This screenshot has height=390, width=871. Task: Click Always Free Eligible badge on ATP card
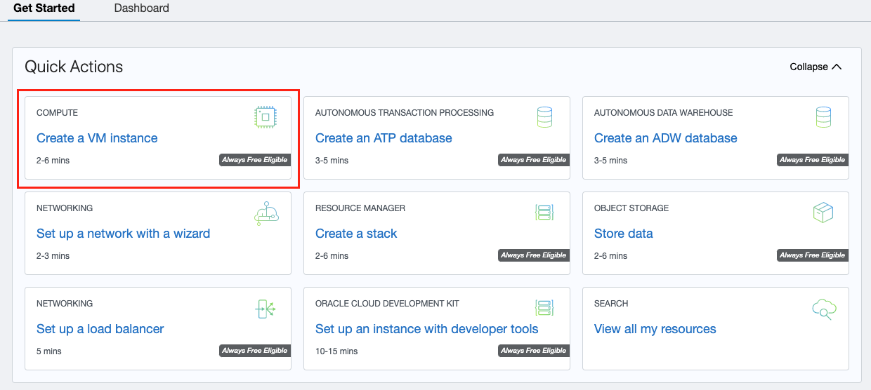533,160
